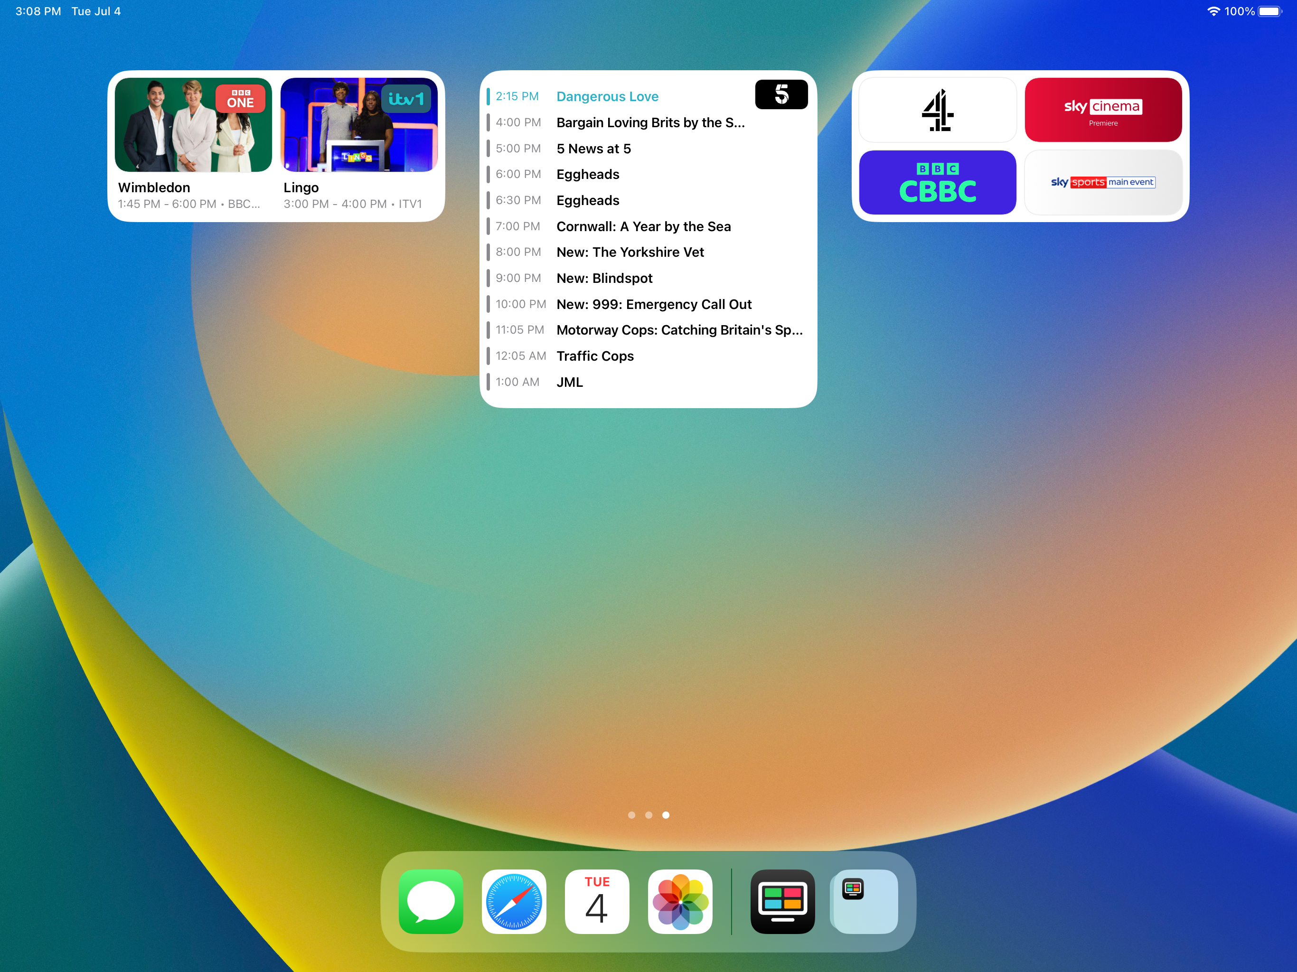Open the App Library folder in dock

tap(865, 901)
